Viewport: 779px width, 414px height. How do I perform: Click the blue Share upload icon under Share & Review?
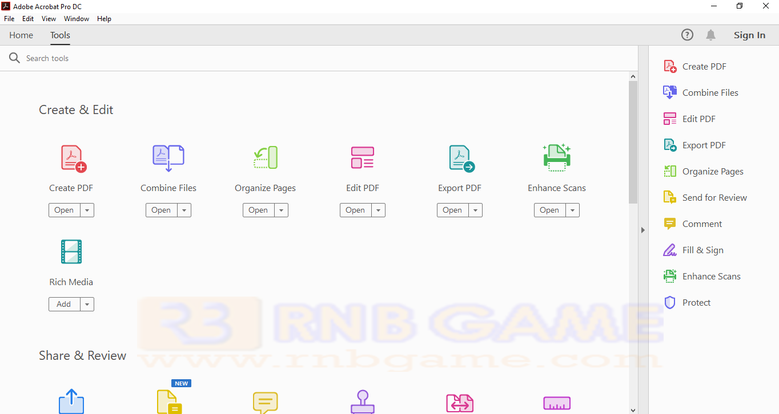(x=71, y=401)
